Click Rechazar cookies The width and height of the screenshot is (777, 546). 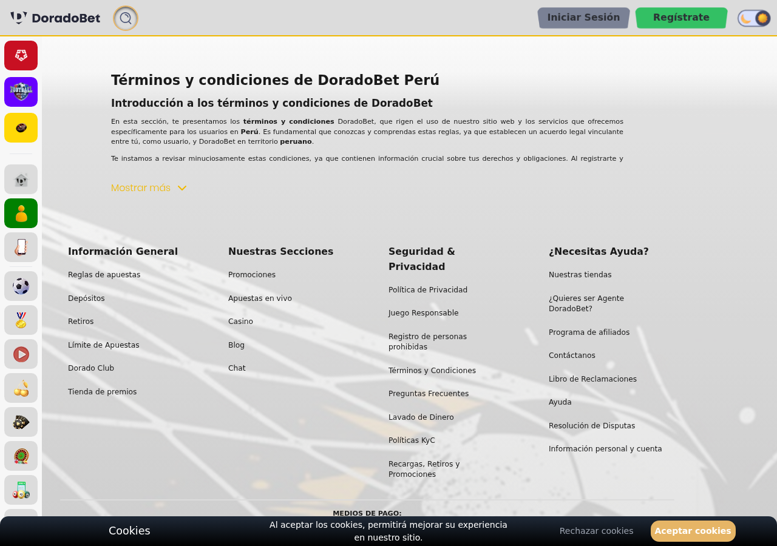[596, 531]
